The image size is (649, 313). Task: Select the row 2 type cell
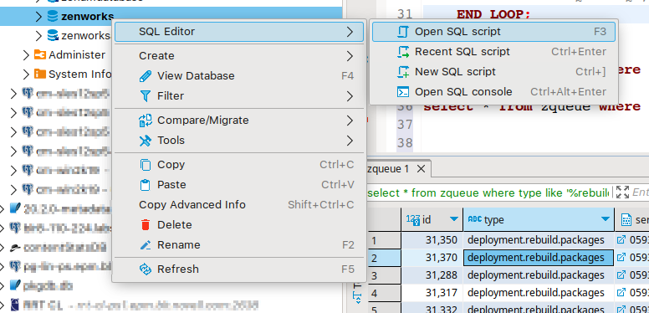tap(539, 258)
